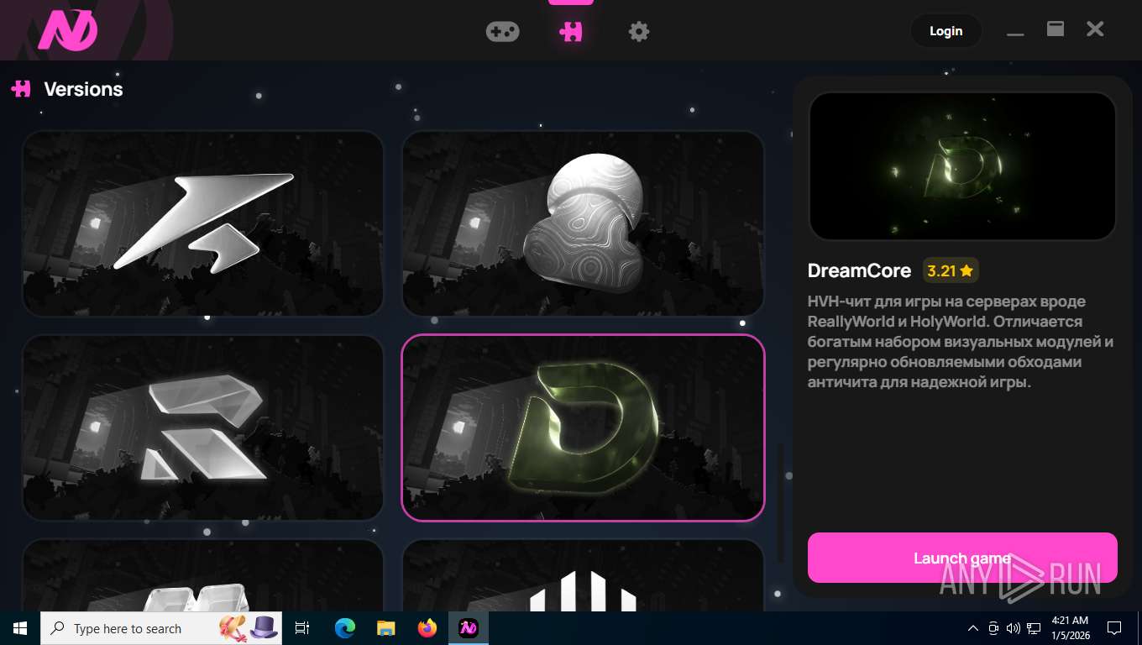Click the launcher logo in top-left
This screenshot has width=1142, height=645.
point(68,31)
